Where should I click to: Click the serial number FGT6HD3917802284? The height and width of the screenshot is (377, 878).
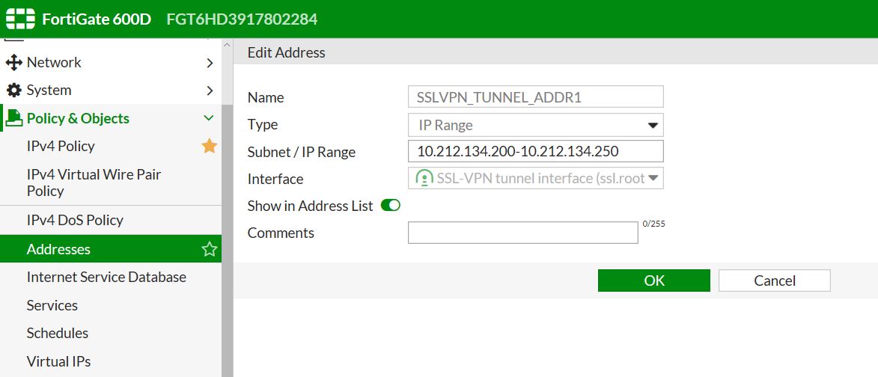pos(242,19)
